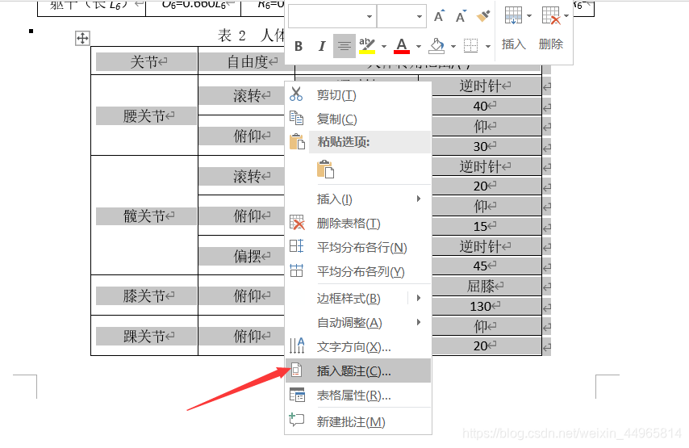Click the distribute rows icon
This screenshot has width=689, height=448.
[297, 245]
